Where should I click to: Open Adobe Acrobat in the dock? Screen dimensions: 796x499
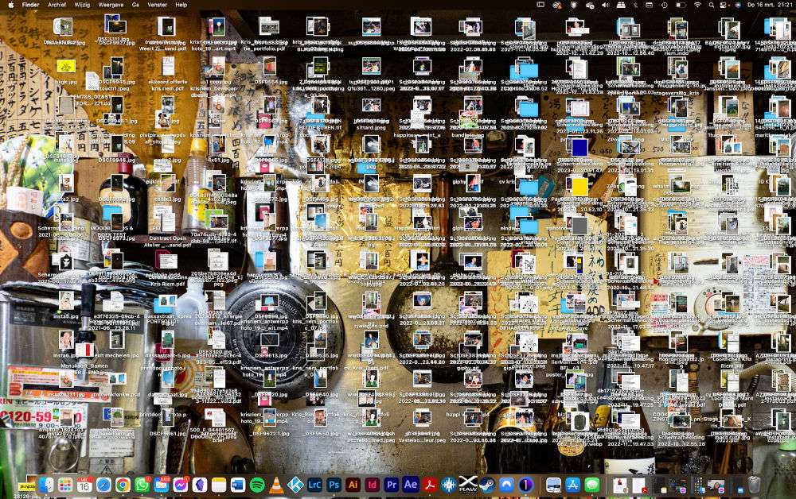click(430, 485)
